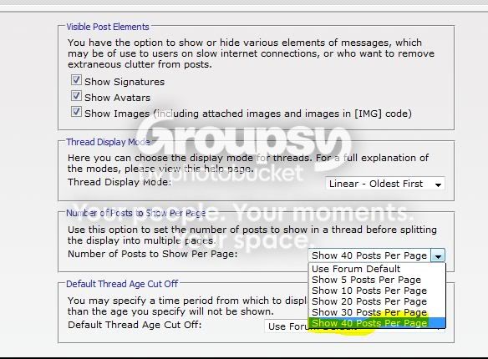Click the Show Signatures label text
The width and height of the screenshot is (488, 359).
tap(125, 82)
